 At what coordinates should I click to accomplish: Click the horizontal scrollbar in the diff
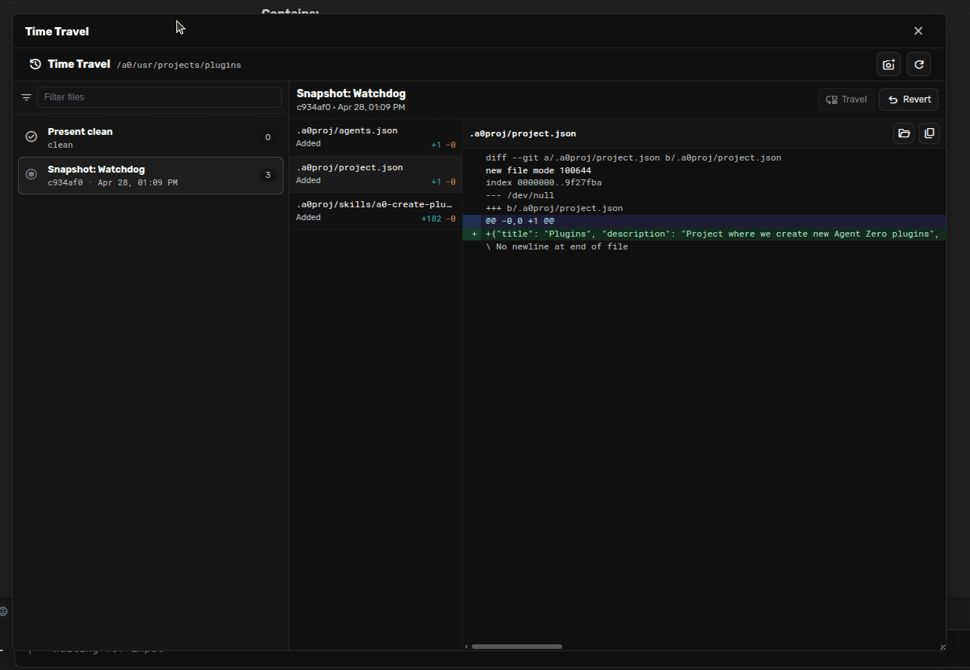tap(517, 646)
